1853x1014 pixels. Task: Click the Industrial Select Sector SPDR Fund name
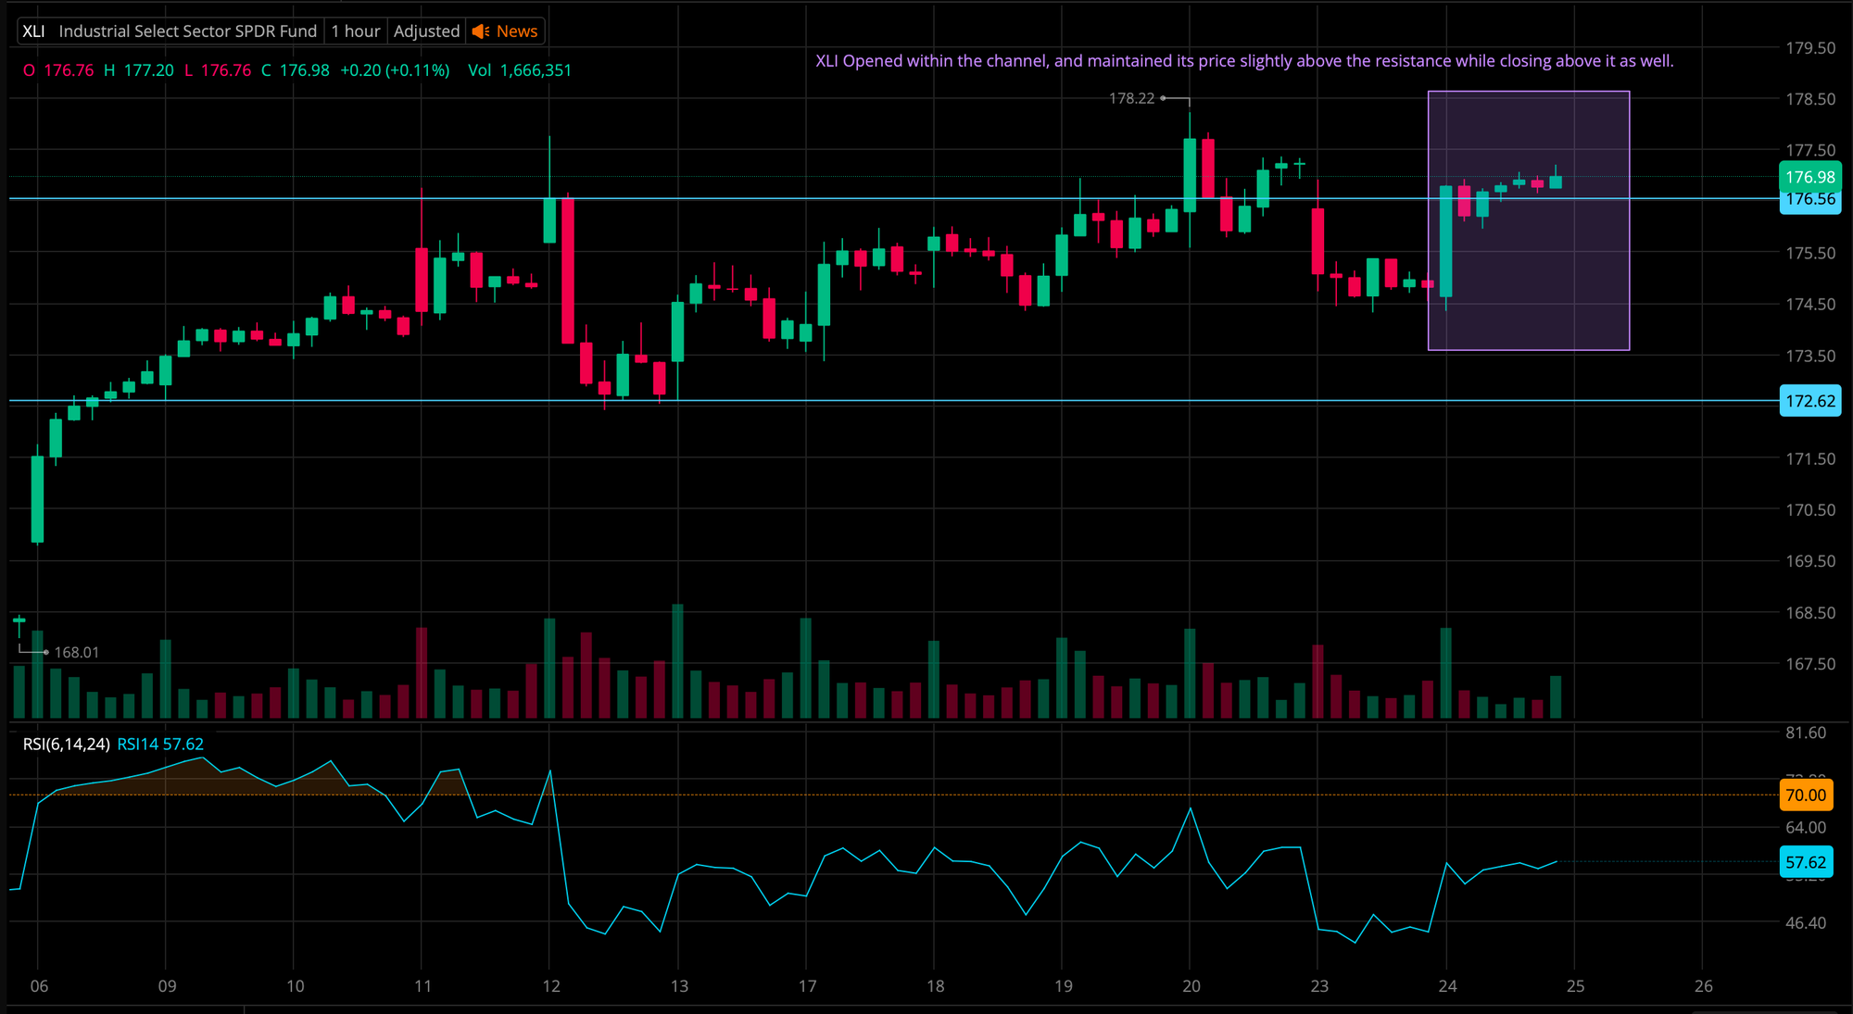click(x=187, y=31)
